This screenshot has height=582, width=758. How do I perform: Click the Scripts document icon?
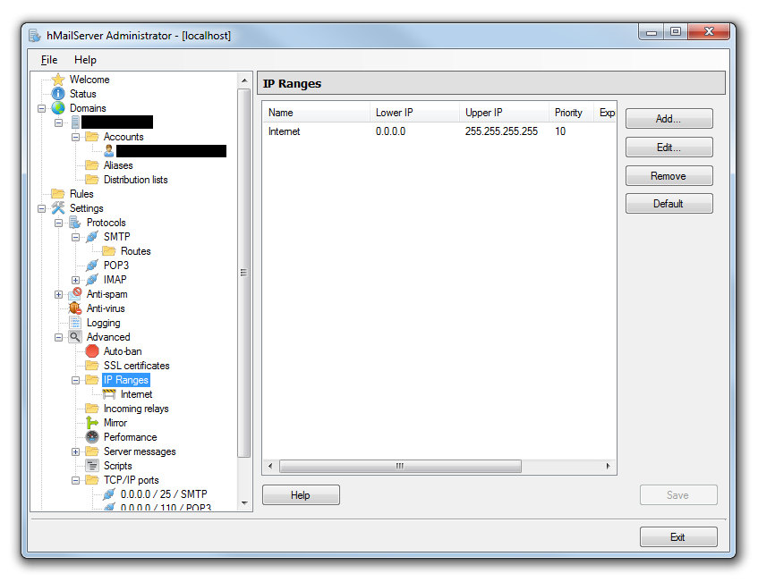point(92,466)
